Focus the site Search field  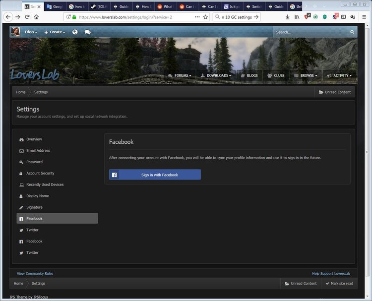tap(311, 32)
